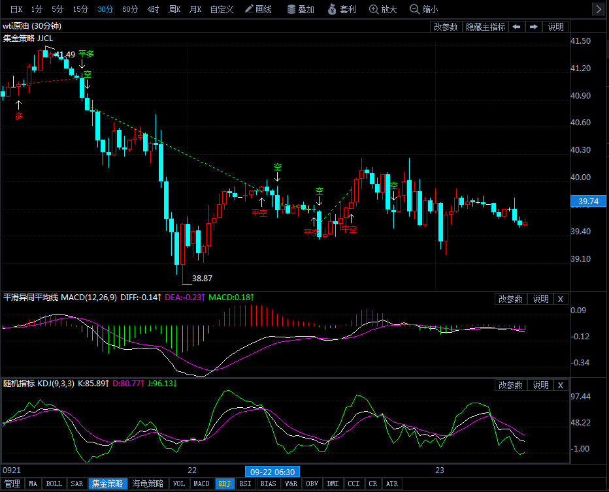Select the BOLL indicator tab
The image size is (609, 492).
54,484
